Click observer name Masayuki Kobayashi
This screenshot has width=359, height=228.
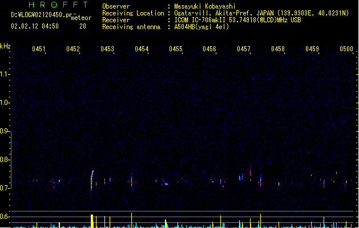pyautogui.click(x=205, y=6)
